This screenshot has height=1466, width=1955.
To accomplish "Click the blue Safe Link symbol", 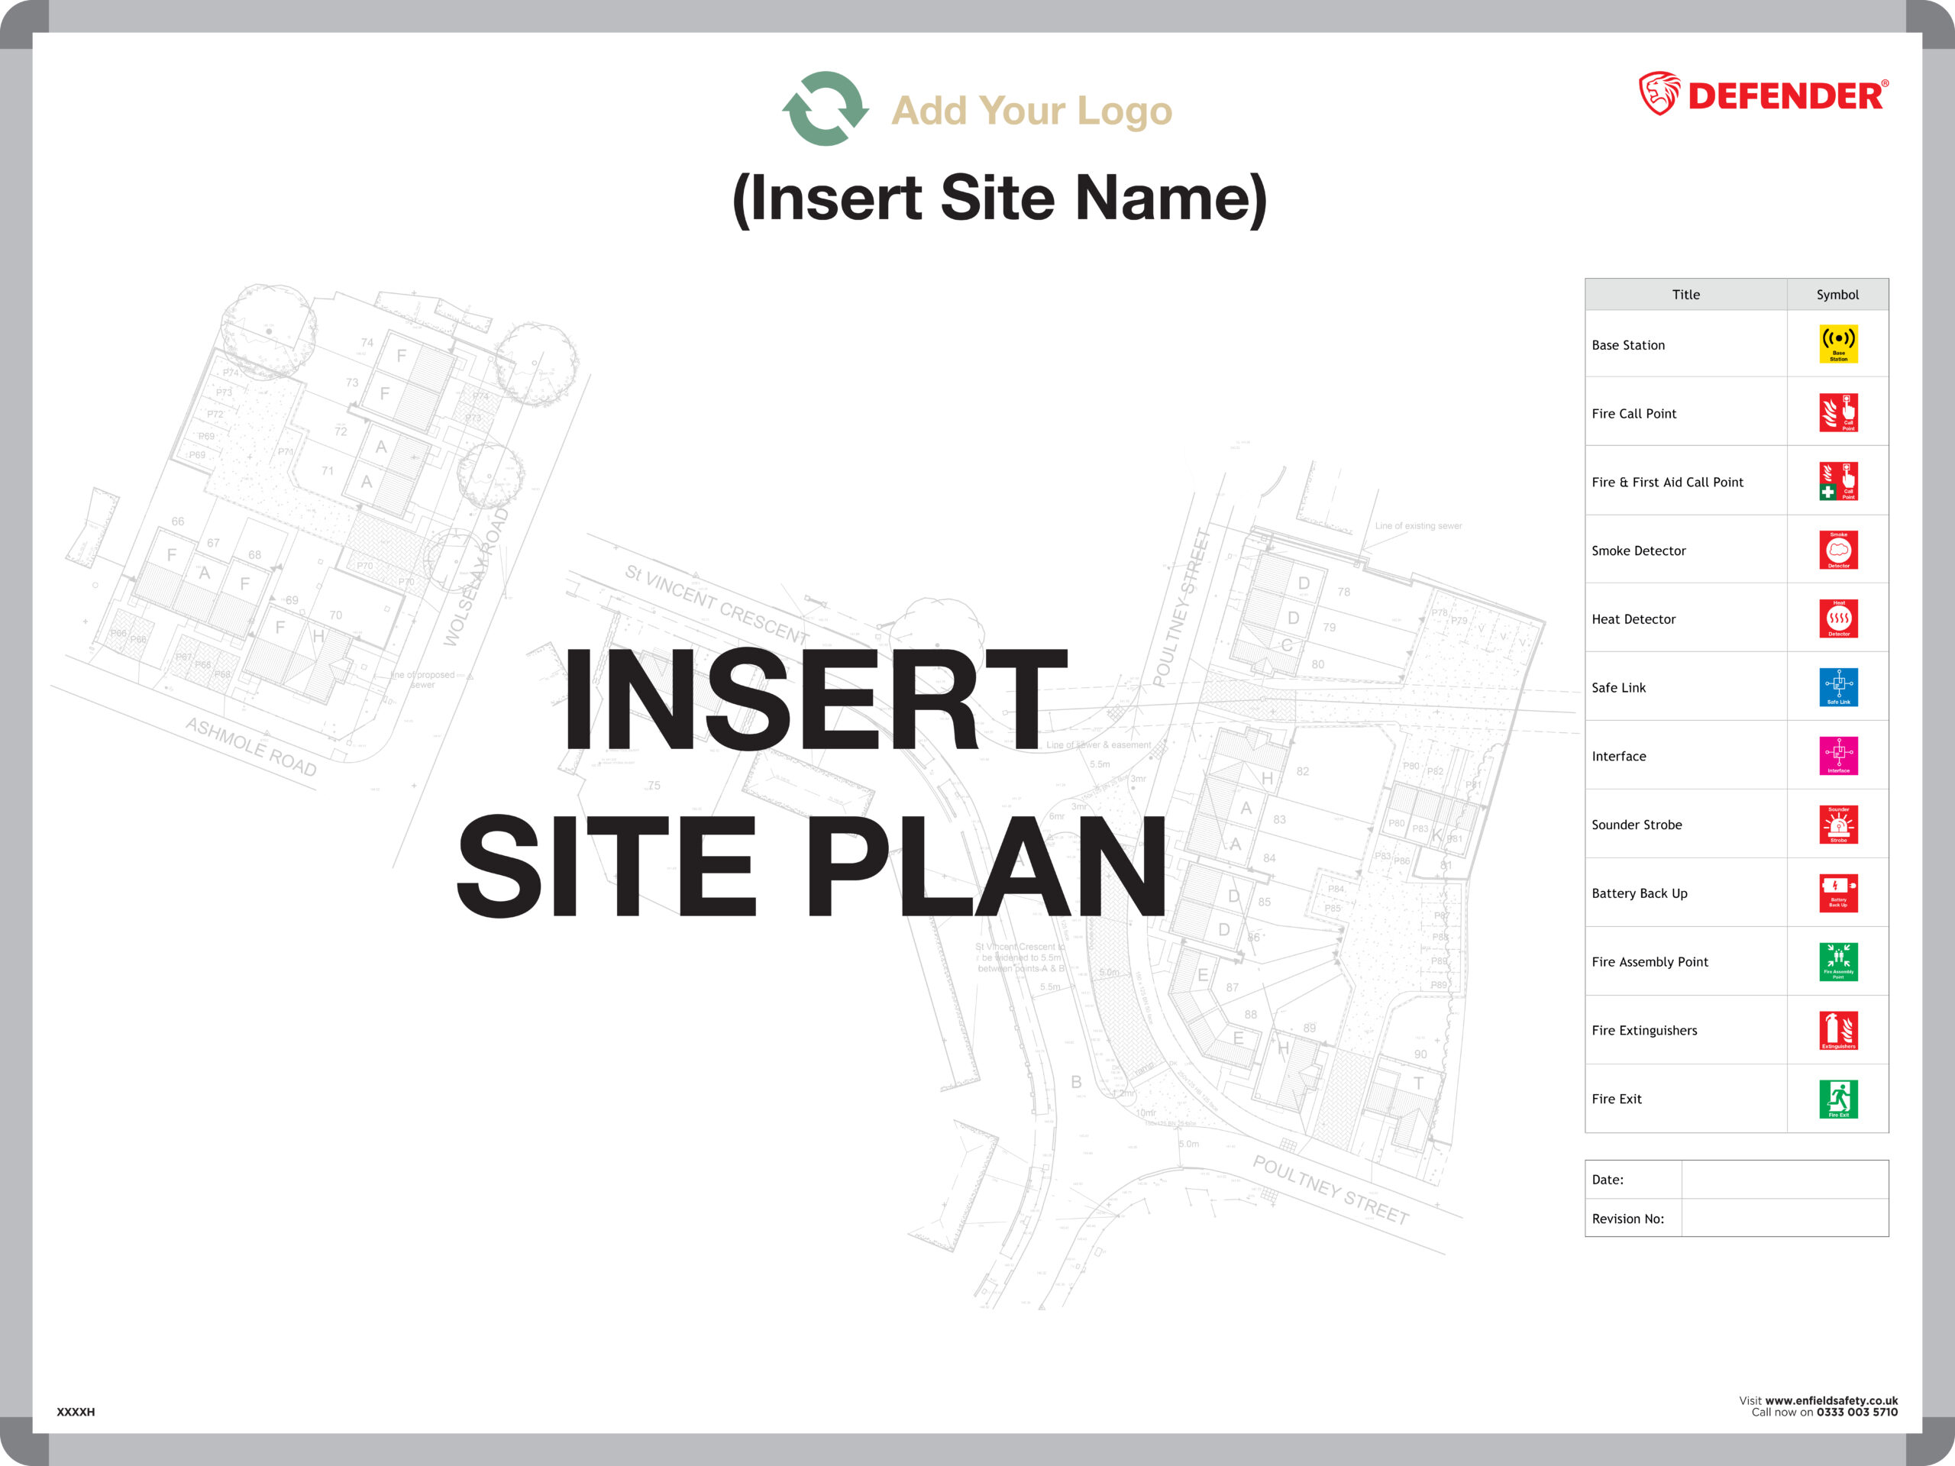I will pos(1838,686).
